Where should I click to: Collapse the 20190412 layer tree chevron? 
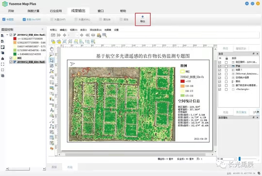click(7, 35)
